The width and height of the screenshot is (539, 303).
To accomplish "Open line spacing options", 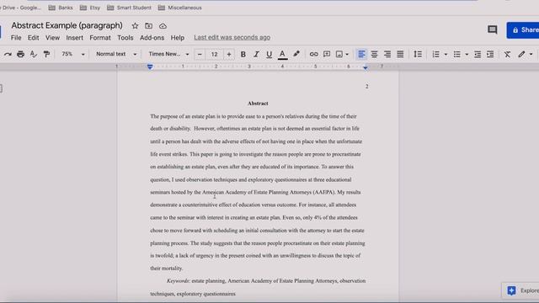I will pos(418,54).
